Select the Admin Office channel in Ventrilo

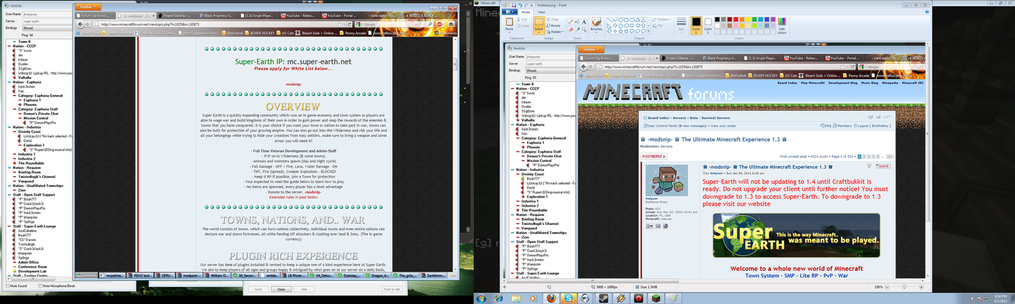[x=28, y=262]
